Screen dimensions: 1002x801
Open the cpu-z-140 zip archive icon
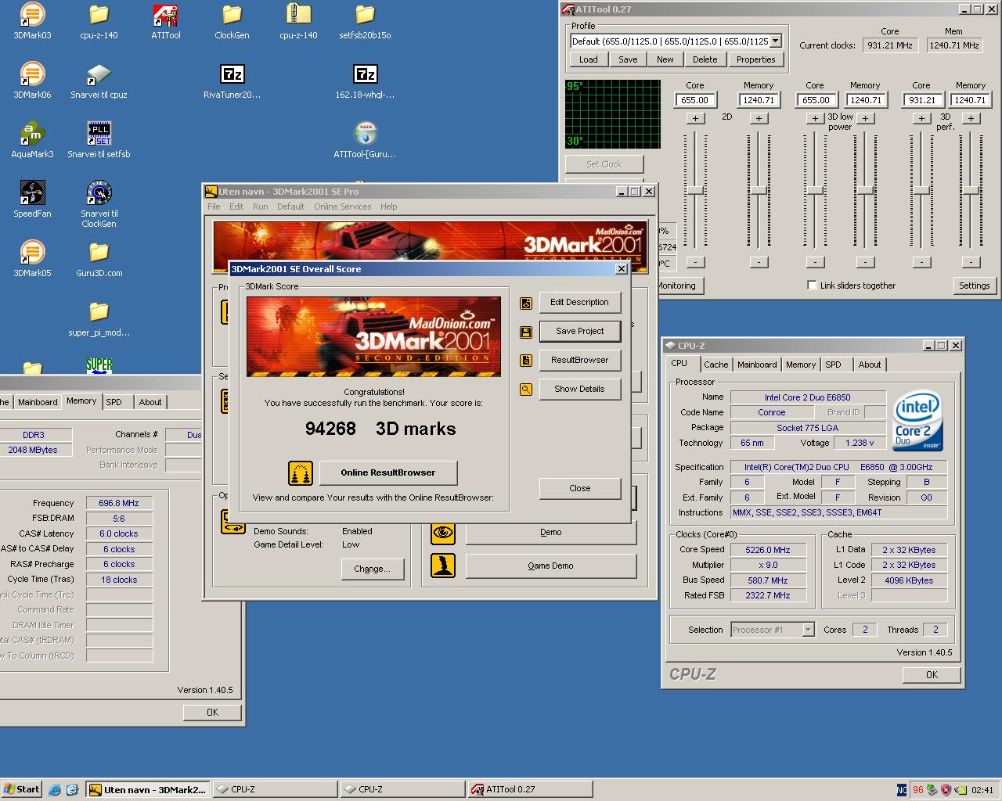298,20
